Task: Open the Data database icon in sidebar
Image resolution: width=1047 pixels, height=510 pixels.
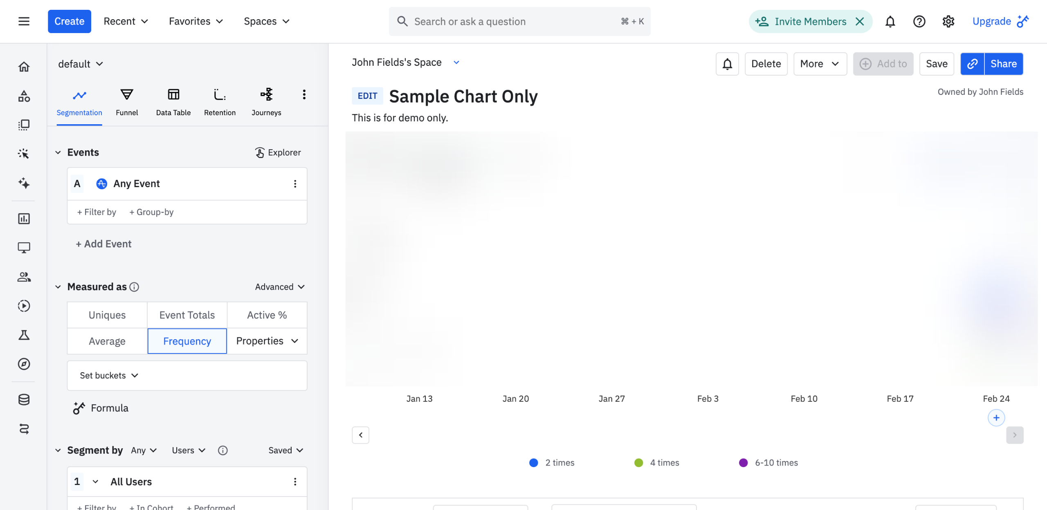Action: [x=24, y=399]
